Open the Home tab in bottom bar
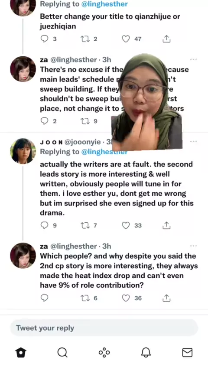The height and width of the screenshot is (370, 208). (21, 353)
